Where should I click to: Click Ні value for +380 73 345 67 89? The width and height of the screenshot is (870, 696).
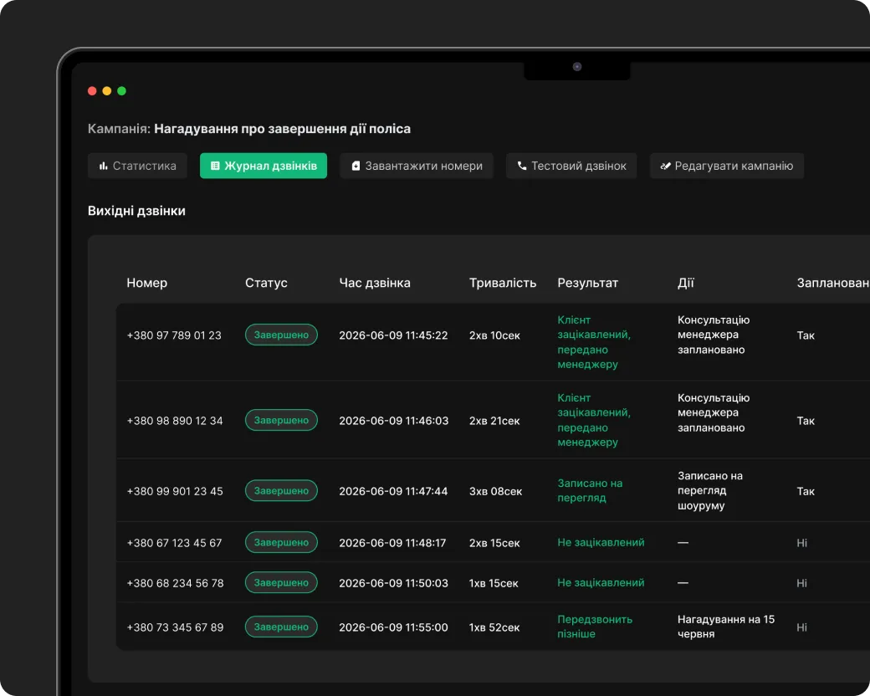point(802,627)
